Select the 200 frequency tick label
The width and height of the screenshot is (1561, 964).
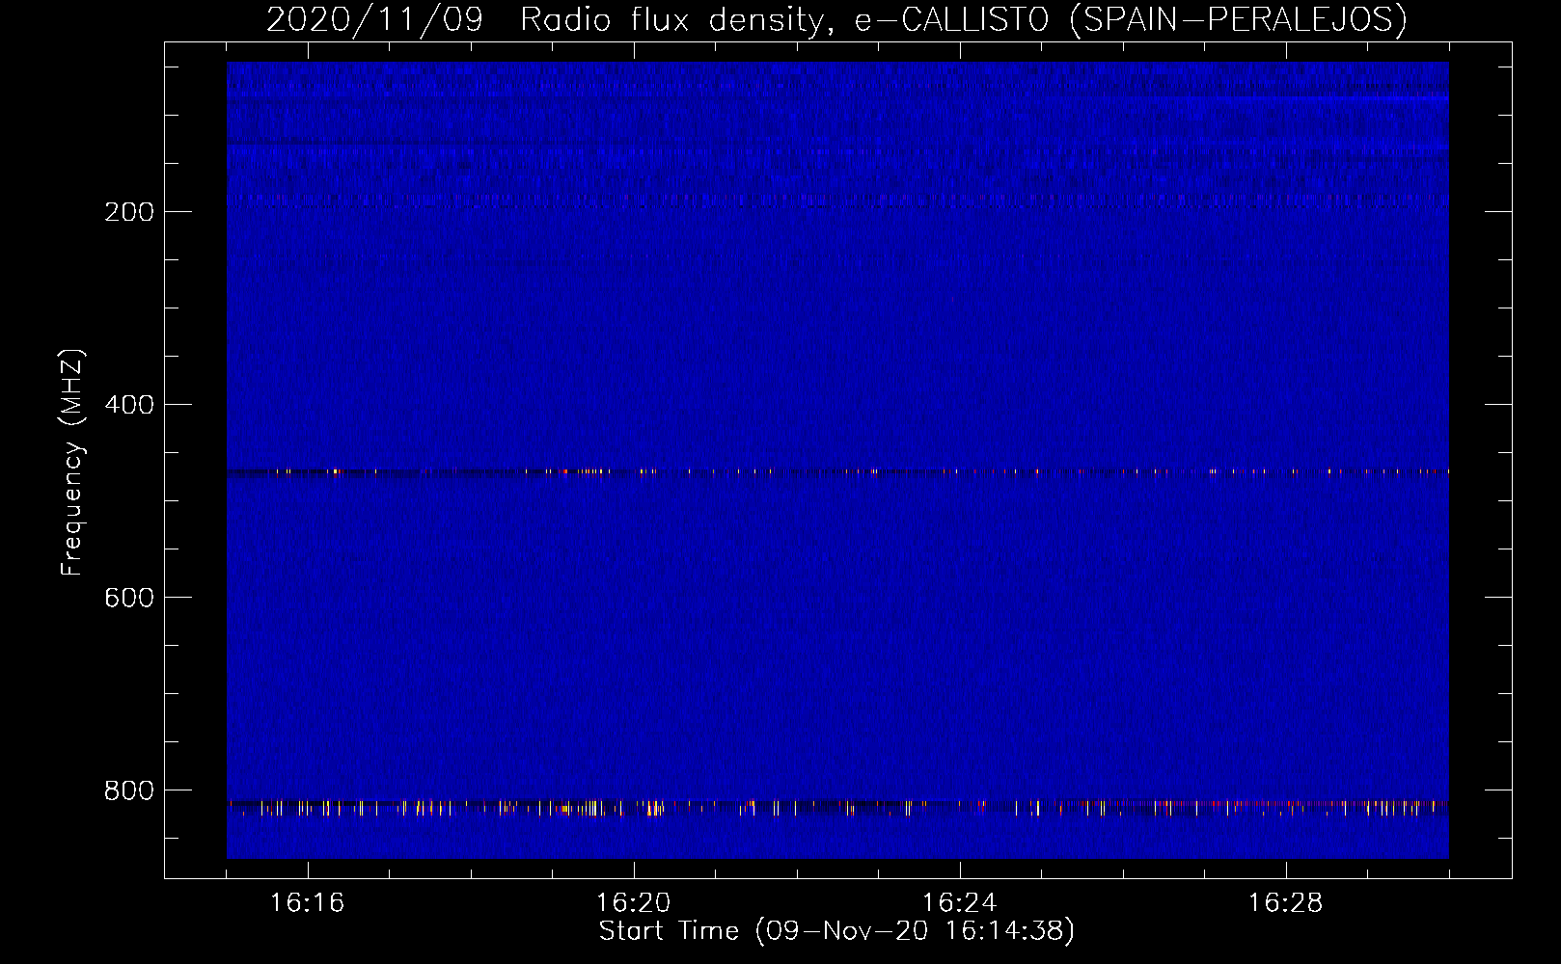click(129, 212)
